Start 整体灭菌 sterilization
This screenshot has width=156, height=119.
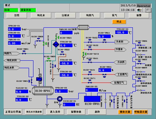[x=125, y=112]
